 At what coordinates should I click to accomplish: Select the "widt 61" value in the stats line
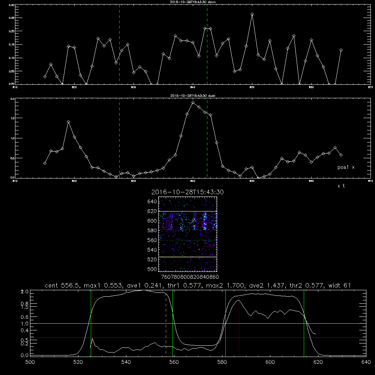tap(339, 285)
